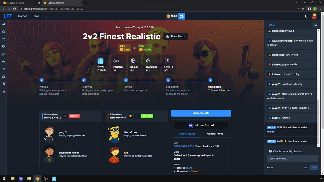
Task: Open Fortnite from the Windows taskbar
Action: coord(54,178)
